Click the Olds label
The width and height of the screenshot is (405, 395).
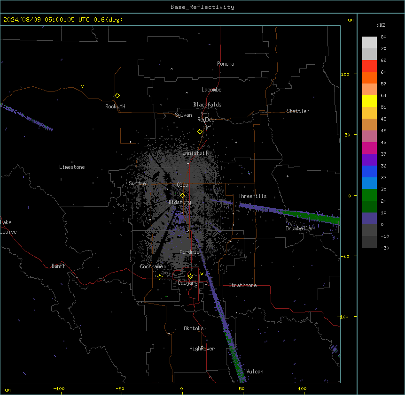(182, 185)
